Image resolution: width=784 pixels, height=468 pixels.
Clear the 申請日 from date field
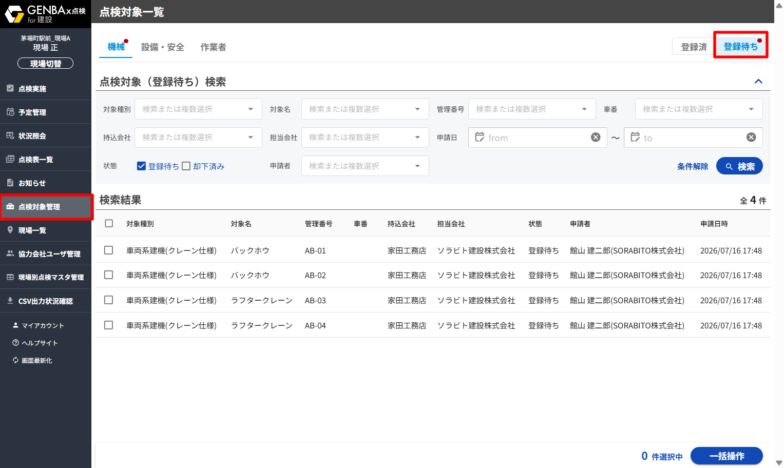[x=596, y=137]
